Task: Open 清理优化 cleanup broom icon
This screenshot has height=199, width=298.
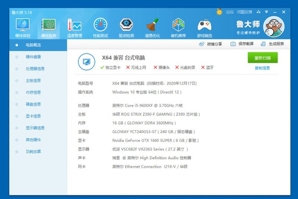Action: (152, 28)
